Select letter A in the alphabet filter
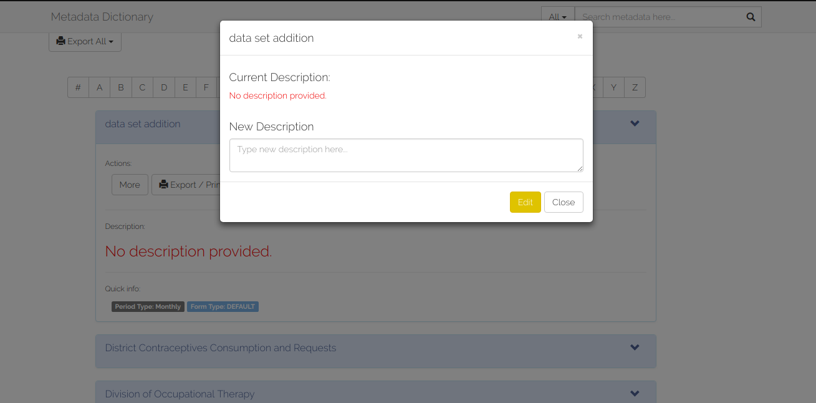Screen dimensions: 816x403 click(x=99, y=87)
